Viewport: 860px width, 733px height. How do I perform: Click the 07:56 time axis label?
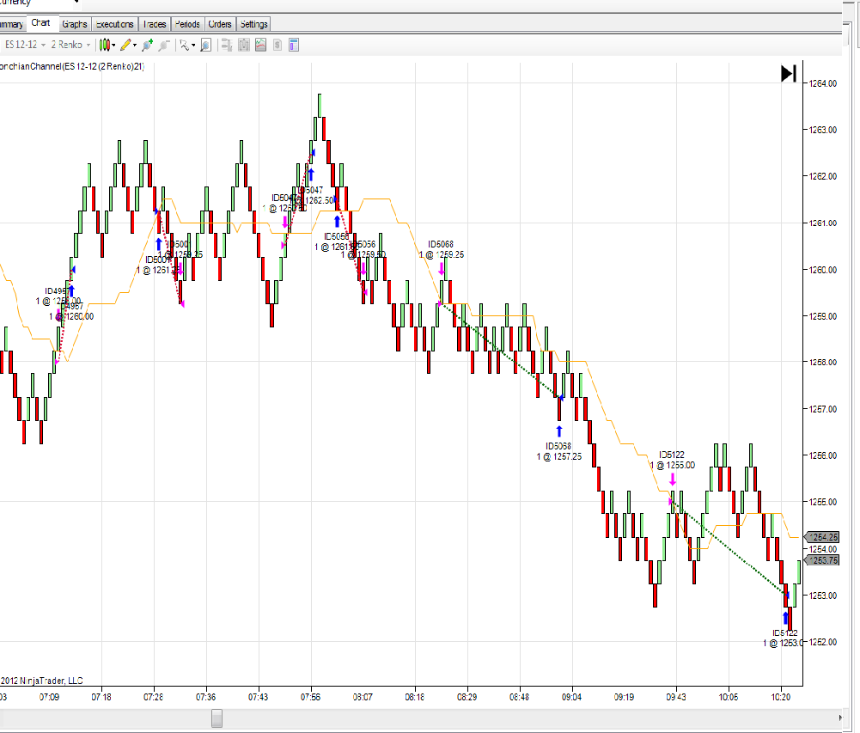(x=310, y=697)
